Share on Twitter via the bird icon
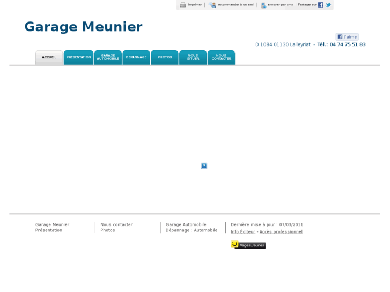The image size is (390, 292). 328,5
